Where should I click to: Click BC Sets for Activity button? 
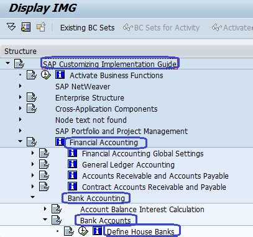(x=161, y=28)
